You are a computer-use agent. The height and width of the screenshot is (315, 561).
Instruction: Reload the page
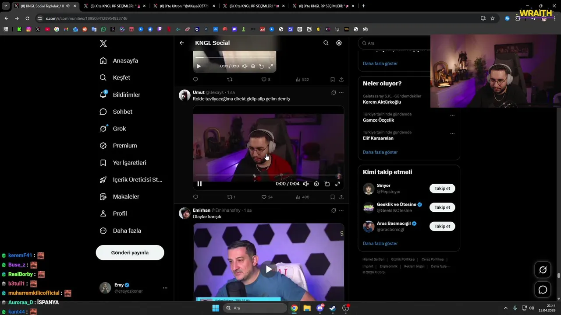tap(27, 18)
